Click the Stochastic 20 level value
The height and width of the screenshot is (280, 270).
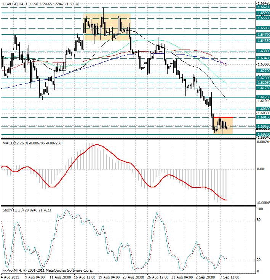point(259,260)
